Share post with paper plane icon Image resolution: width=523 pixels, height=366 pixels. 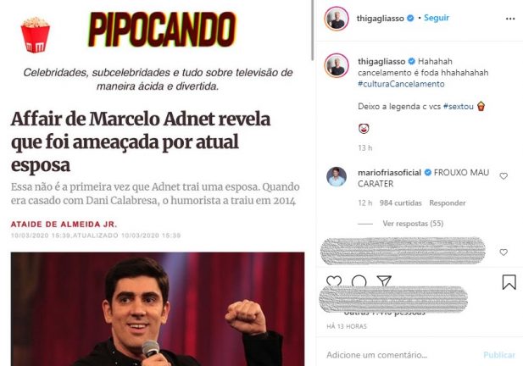pos(384,280)
